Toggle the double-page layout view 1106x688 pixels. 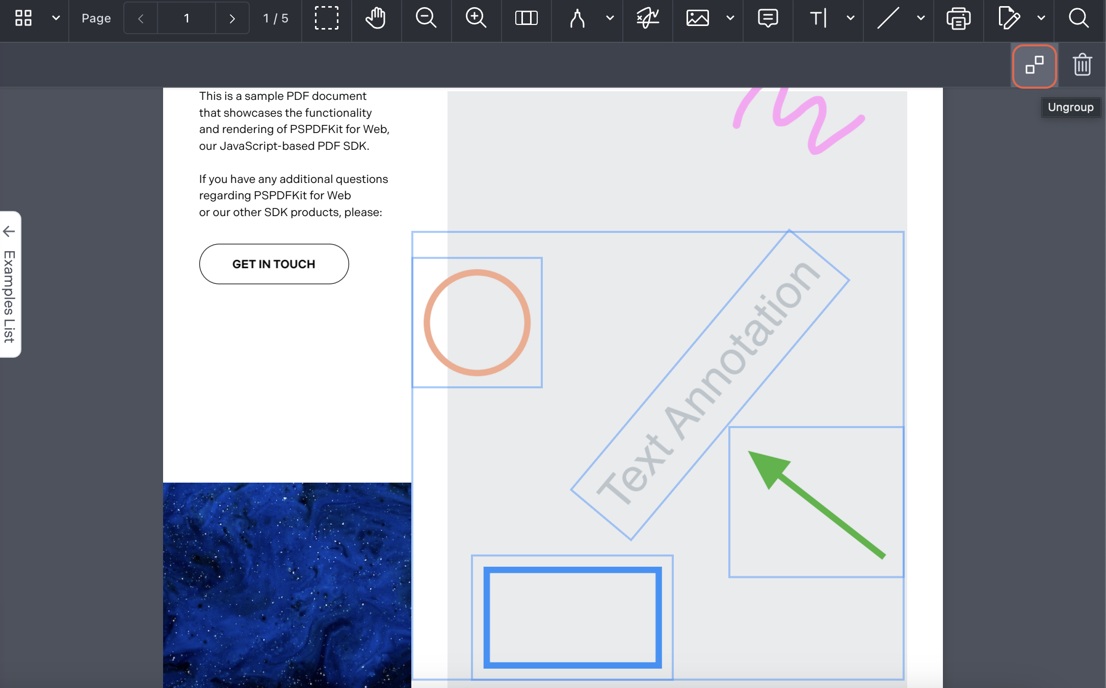[526, 19]
